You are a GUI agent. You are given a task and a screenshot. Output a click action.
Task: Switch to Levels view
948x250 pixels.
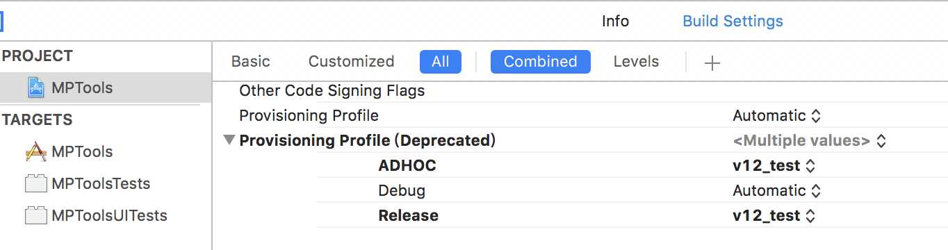pyautogui.click(x=636, y=62)
